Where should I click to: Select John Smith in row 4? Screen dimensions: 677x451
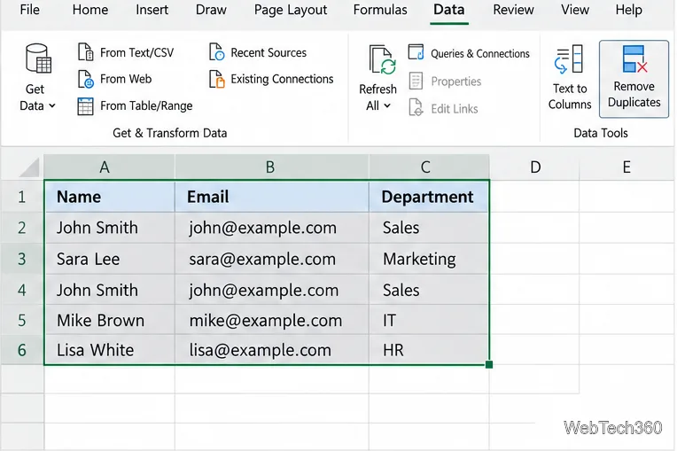110,290
